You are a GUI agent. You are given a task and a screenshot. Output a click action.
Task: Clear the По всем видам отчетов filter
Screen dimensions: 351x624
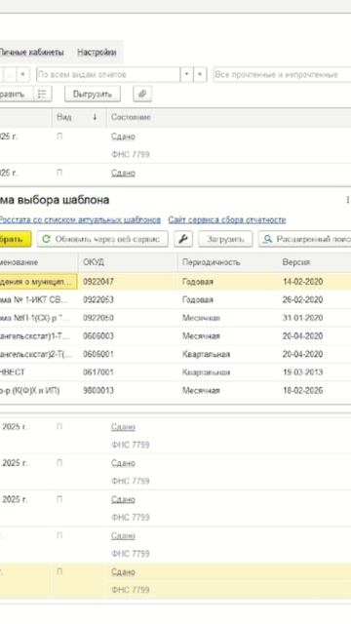[x=200, y=74]
